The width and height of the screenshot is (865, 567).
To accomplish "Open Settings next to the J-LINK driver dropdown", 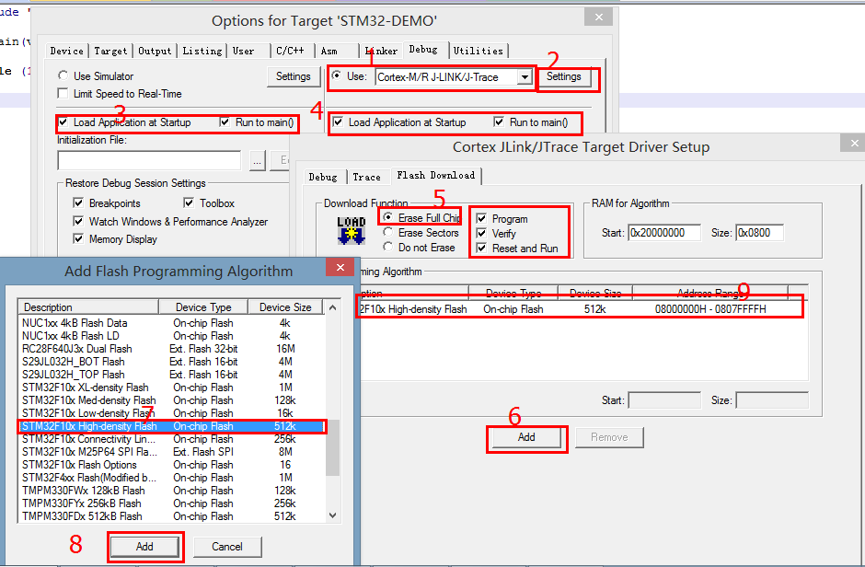I will pos(564,76).
